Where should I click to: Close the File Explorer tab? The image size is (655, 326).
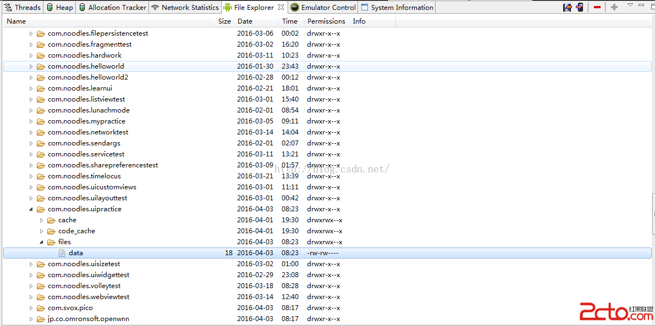pos(281,7)
